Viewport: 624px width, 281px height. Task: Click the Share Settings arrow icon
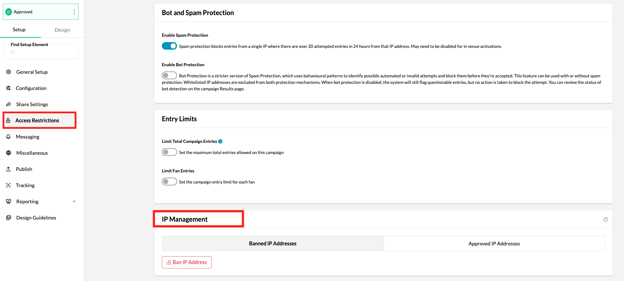(x=9, y=104)
